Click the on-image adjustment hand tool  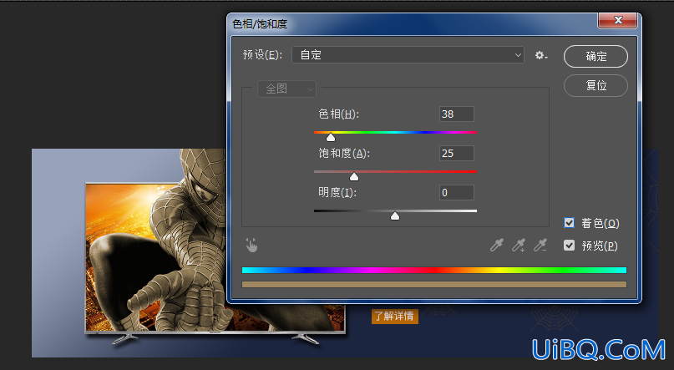click(x=251, y=246)
